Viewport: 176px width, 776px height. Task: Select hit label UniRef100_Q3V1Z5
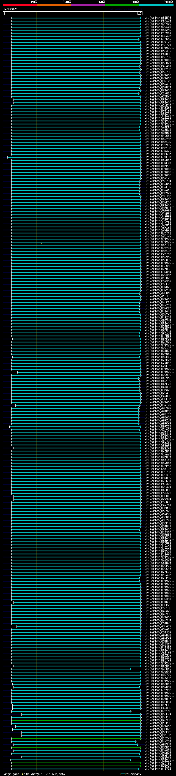coord(158,81)
